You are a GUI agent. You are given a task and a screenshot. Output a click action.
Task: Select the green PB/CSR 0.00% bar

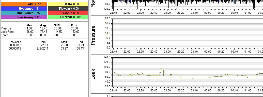68,17
